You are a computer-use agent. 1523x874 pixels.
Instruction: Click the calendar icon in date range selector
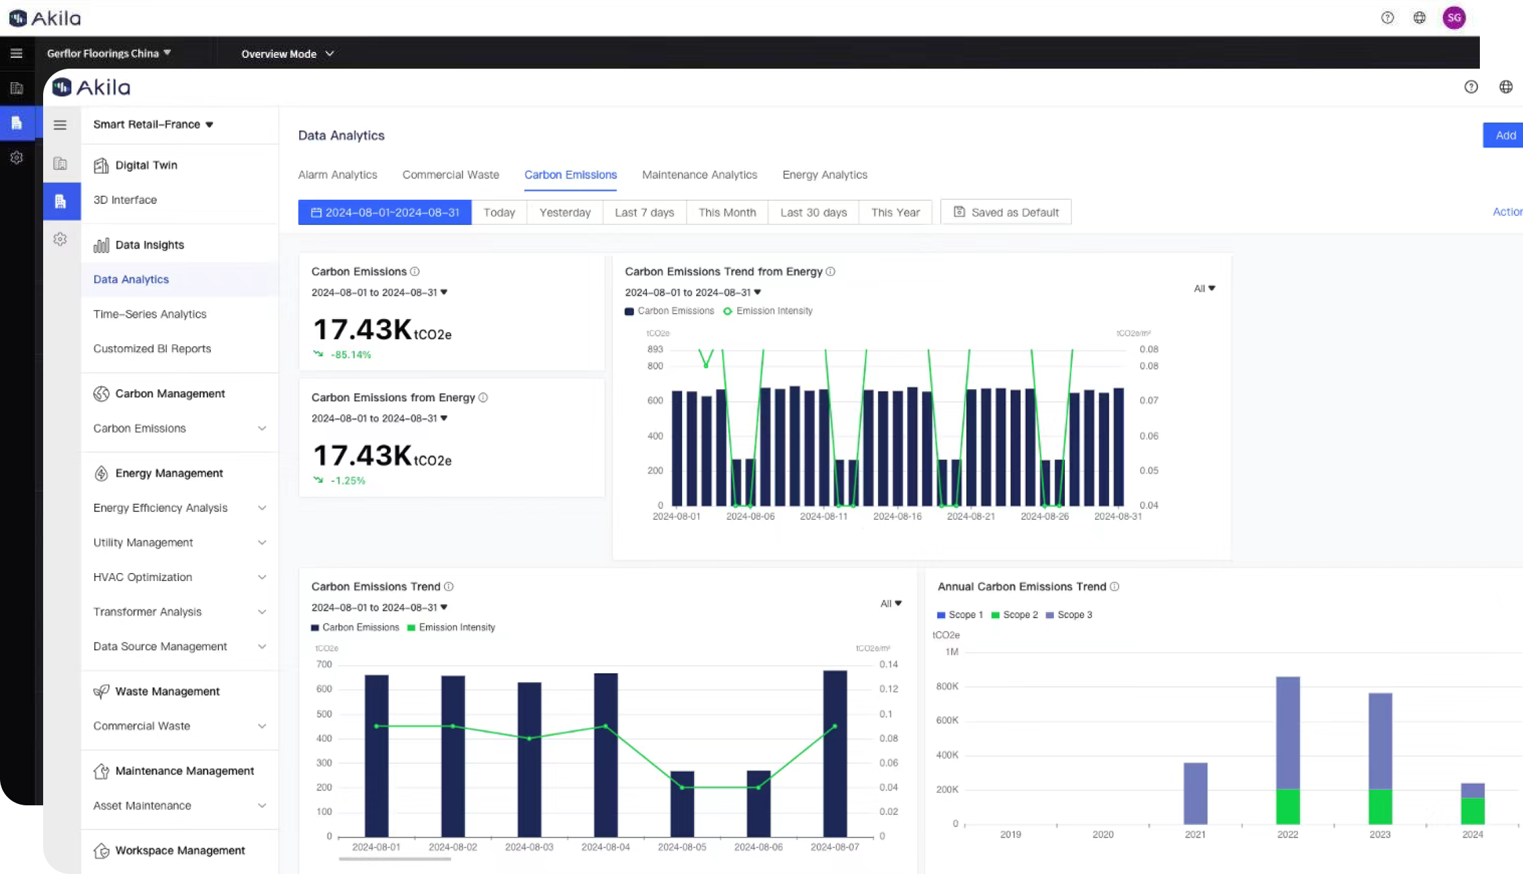[317, 211]
